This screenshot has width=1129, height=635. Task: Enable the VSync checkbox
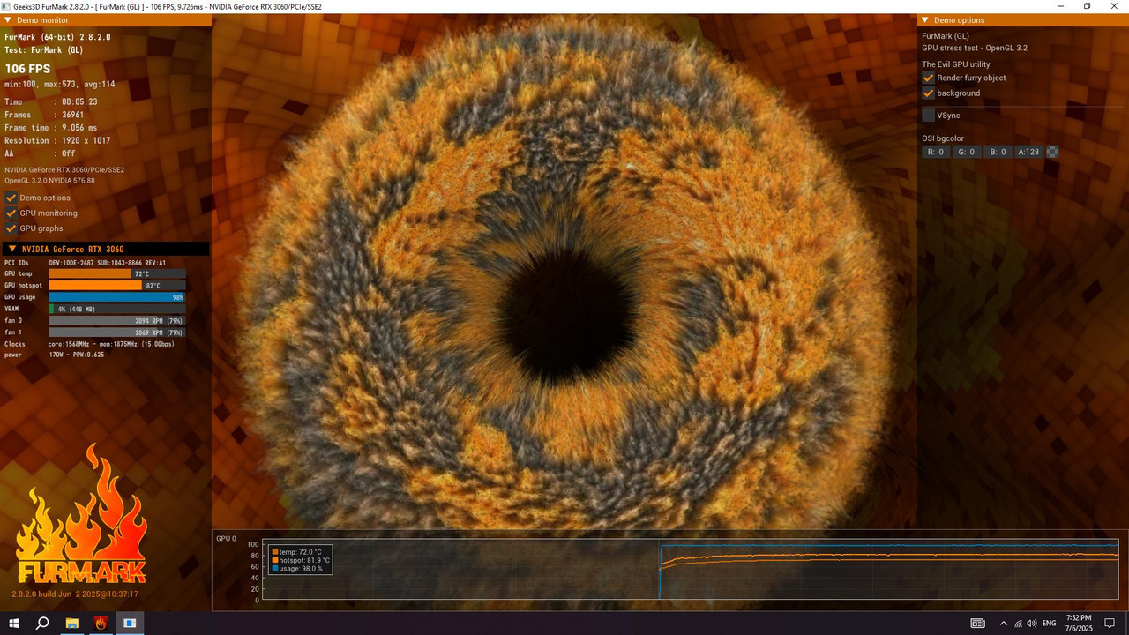tap(928, 115)
